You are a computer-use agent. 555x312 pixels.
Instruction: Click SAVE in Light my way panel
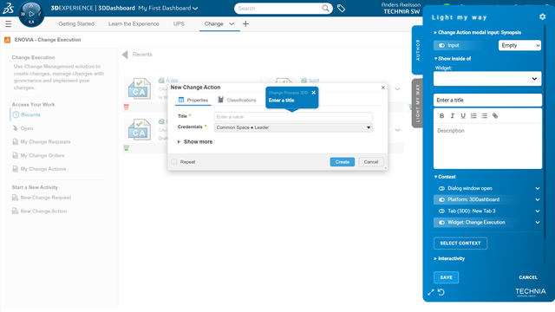point(446,277)
